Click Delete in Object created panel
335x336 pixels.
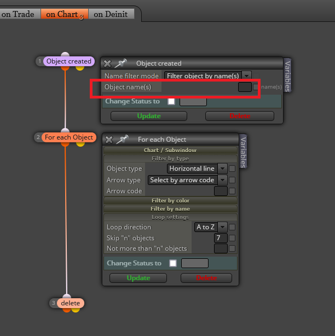(x=240, y=116)
